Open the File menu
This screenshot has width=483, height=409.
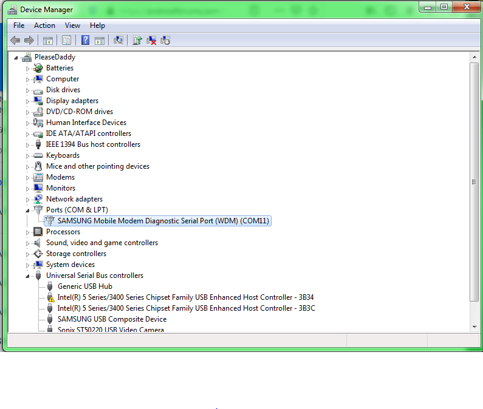[19, 25]
